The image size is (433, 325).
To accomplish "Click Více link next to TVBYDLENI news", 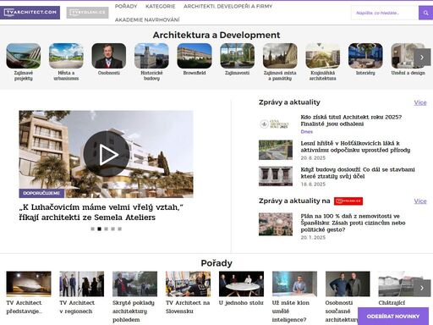I will [x=420, y=201].
